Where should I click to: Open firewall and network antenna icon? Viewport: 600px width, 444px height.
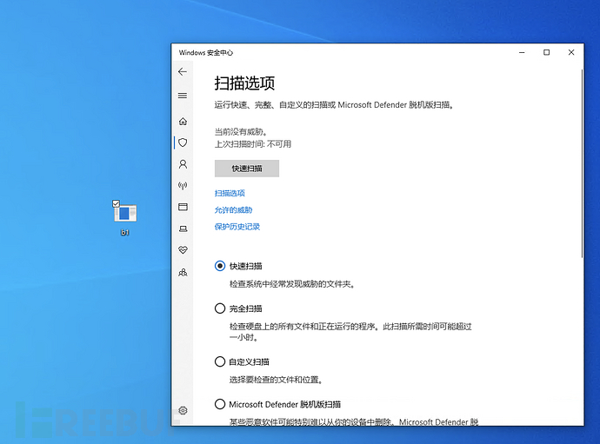click(x=183, y=185)
